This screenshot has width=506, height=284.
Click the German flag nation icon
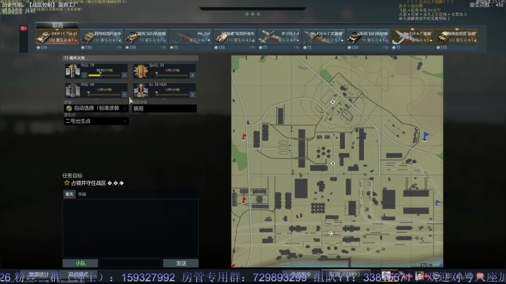[24, 28]
